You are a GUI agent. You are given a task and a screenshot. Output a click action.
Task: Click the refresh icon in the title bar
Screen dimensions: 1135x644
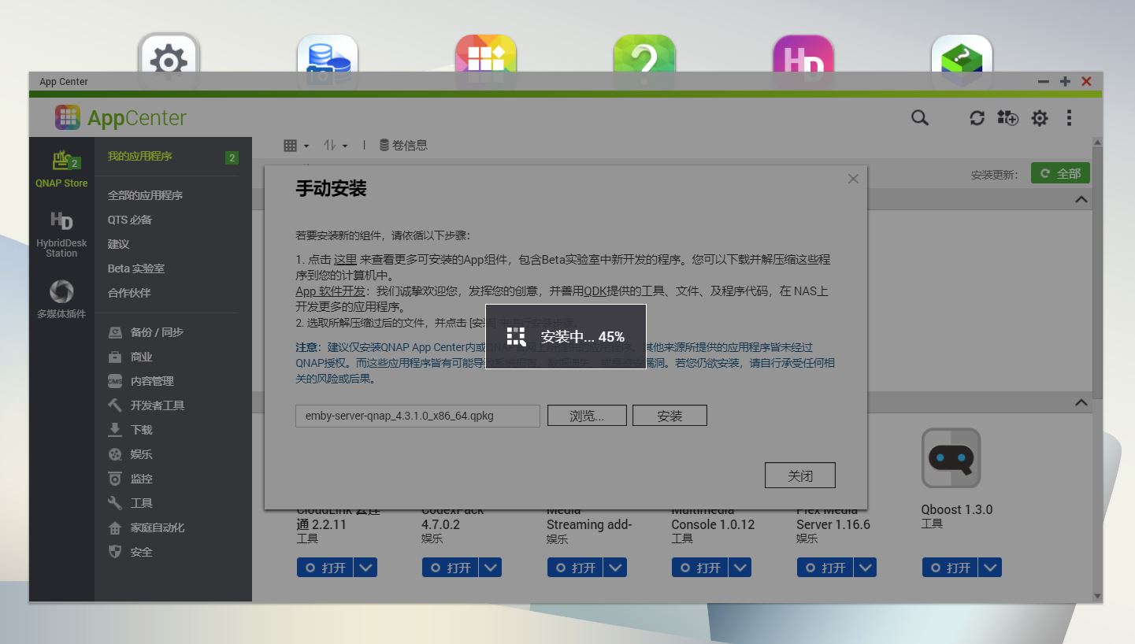(x=977, y=117)
